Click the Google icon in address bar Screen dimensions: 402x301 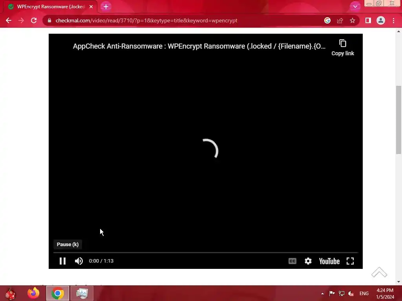click(x=327, y=20)
